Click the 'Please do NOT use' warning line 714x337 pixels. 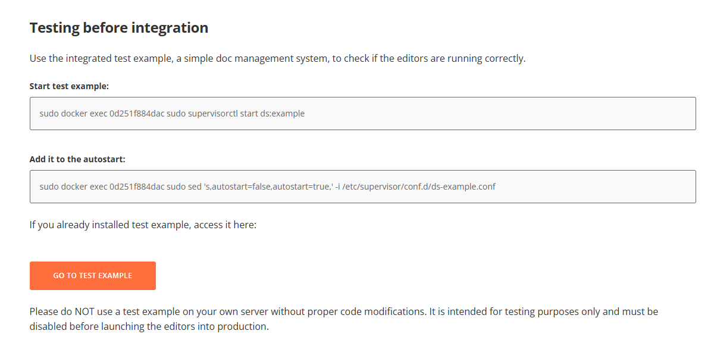[343, 311]
